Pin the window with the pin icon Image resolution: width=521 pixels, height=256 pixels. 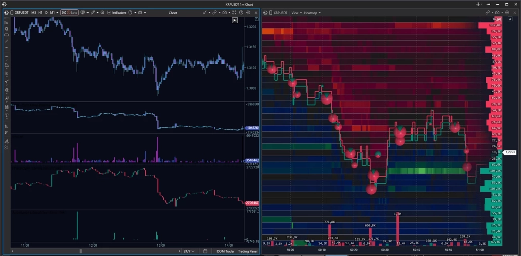pyautogui.click(x=488, y=4)
